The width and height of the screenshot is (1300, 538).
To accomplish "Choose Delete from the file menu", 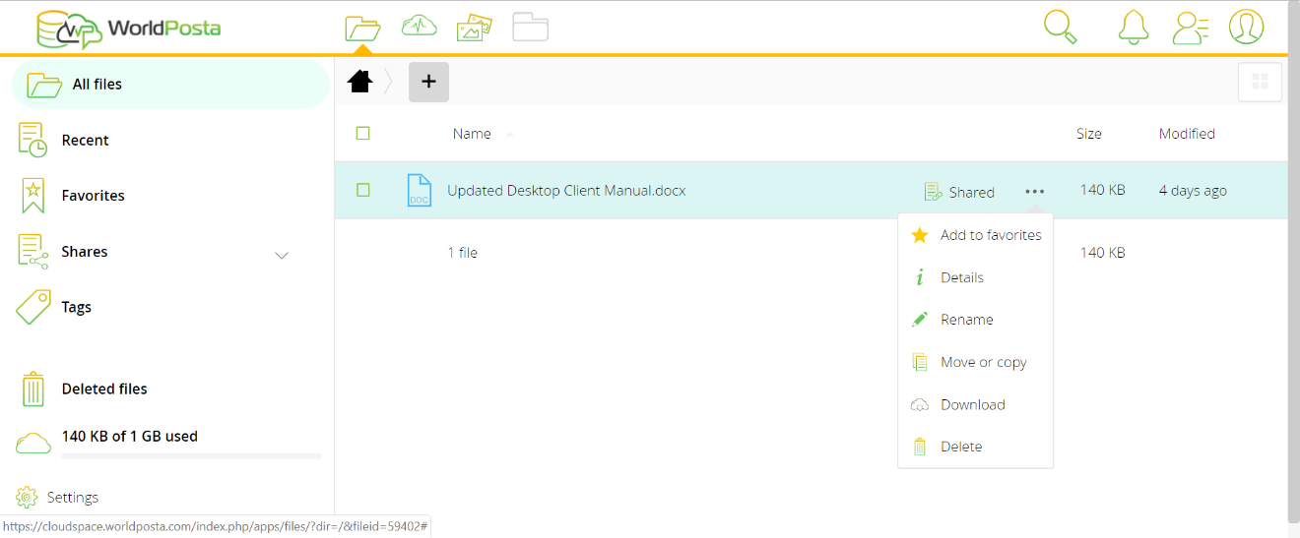I will [x=976, y=447].
